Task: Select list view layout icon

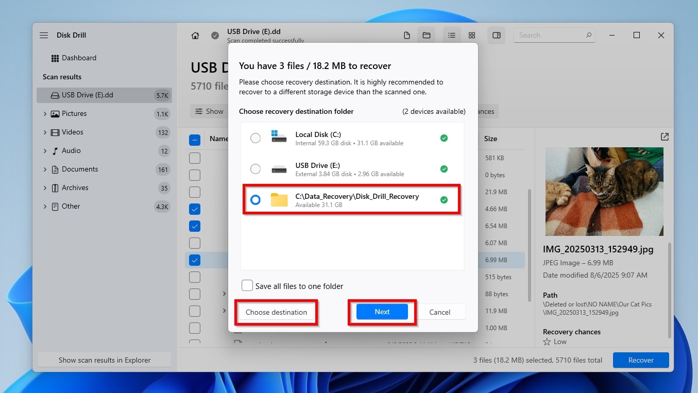Action: click(x=452, y=36)
